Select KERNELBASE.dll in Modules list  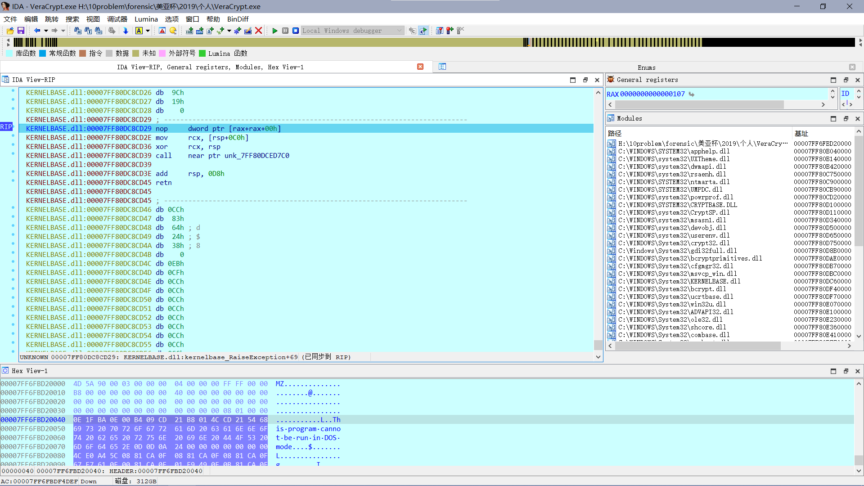tap(729, 282)
